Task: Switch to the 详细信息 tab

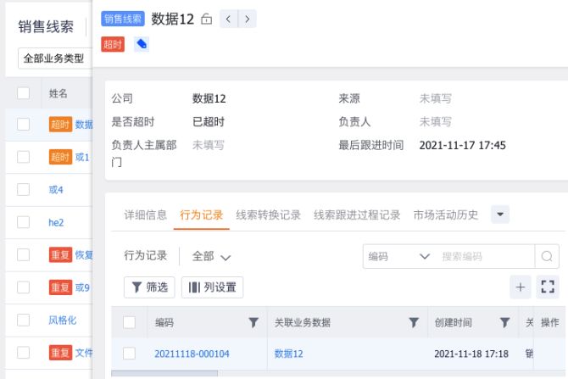Action: pos(146,215)
